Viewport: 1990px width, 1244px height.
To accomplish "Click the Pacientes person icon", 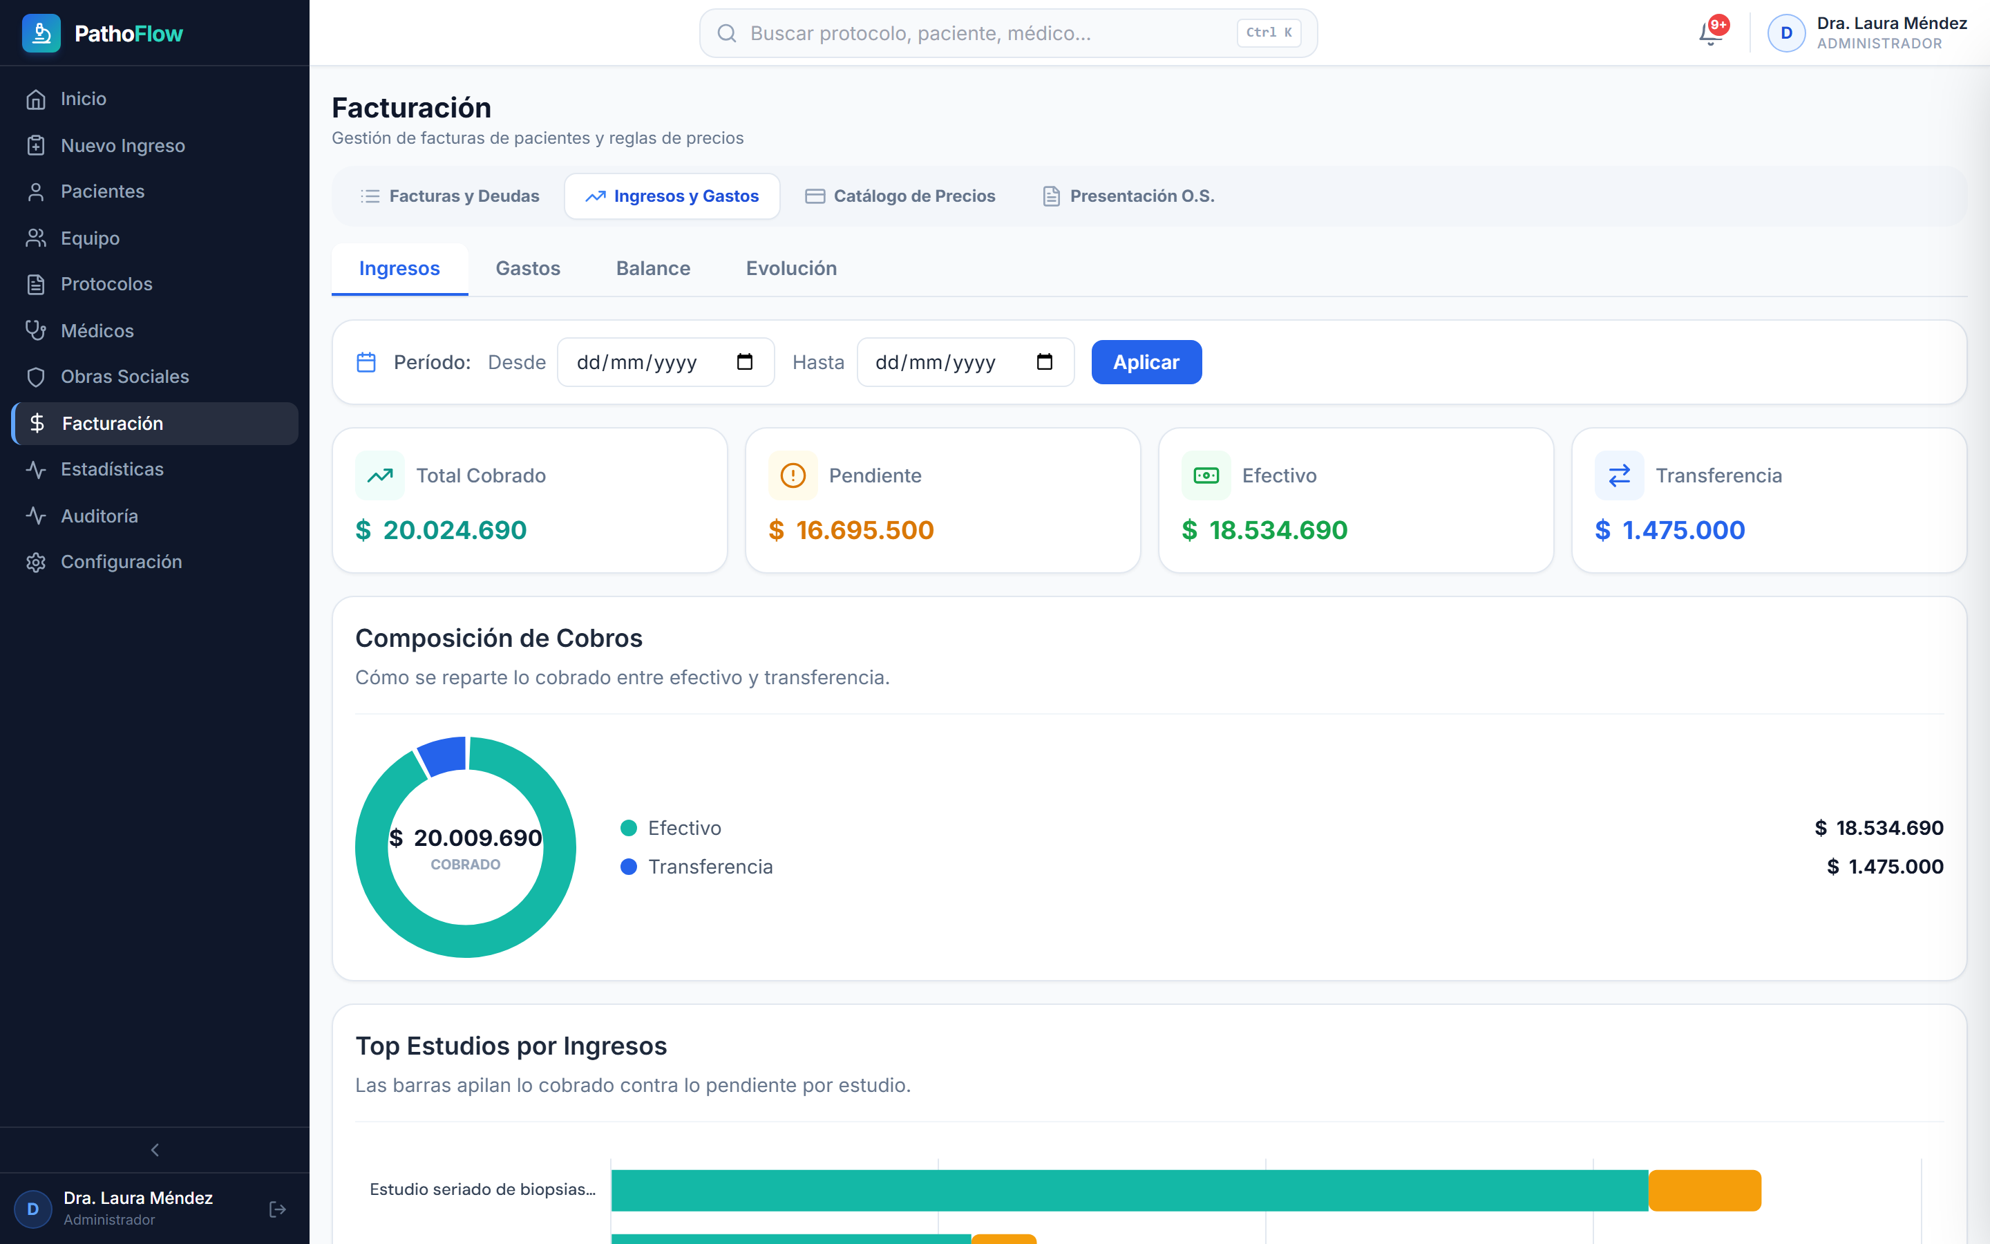I will pyautogui.click(x=35, y=191).
